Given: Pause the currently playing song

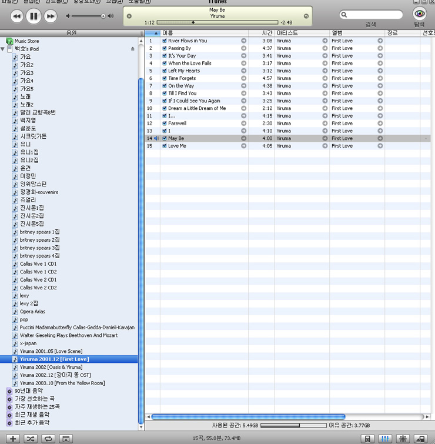Looking at the screenshot, I should click(x=34, y=16).
